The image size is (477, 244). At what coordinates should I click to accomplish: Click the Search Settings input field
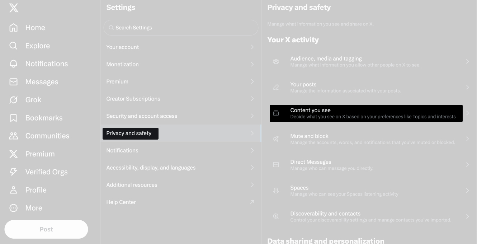pos(181,28)
